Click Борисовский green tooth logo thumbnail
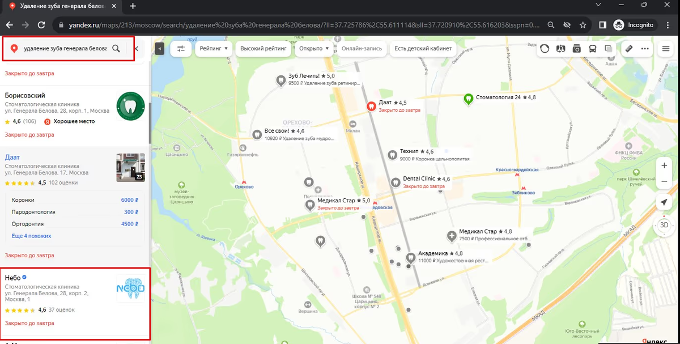The image size is (680, 344). [x=130, y=106]
